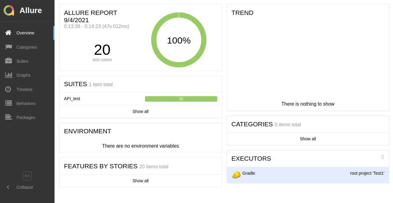Screen dimensions: 393x203
Task: Click the '20 items total' features count
Action: 154,166
